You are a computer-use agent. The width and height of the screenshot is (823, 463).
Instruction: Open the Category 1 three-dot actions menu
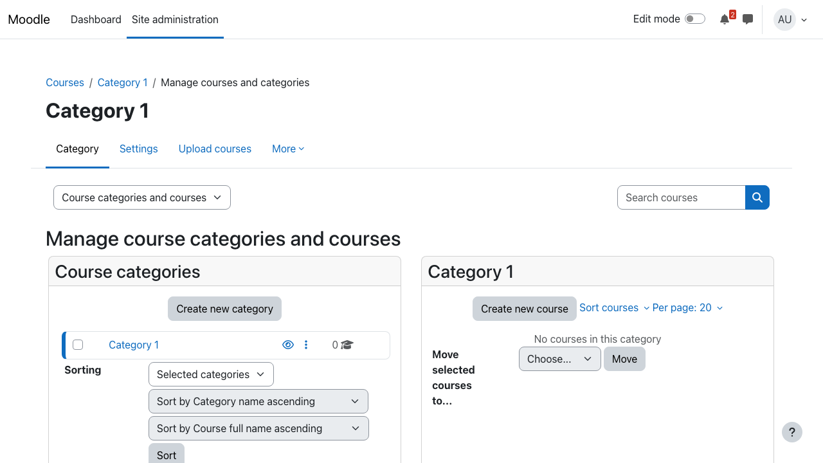coord(306,345)
